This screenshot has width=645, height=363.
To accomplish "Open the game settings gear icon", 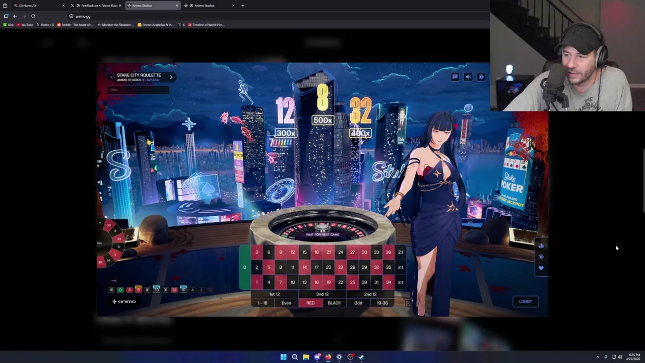I will (481, 77).
